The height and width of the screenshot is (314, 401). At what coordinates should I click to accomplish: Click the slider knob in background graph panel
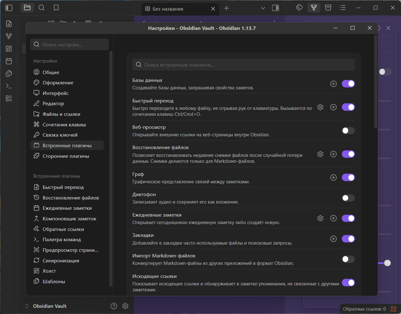pyautogui.click(x=387, y=263)
